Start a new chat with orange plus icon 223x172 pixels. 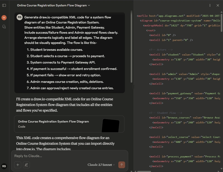(x=4, y=18)
